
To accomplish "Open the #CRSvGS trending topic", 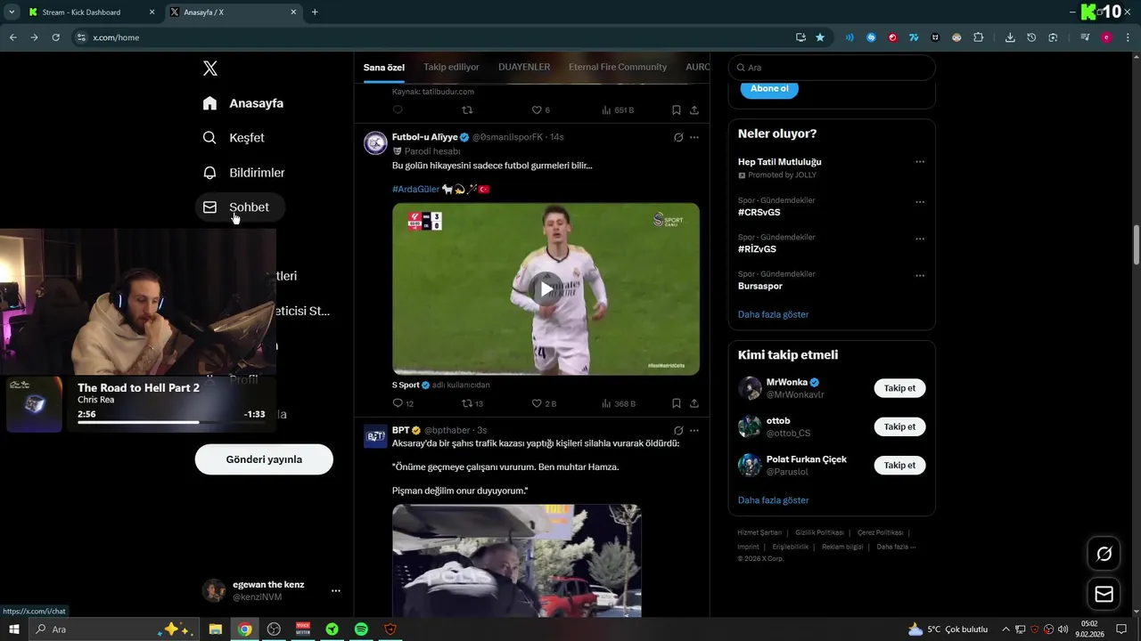I will coord(759,213).
